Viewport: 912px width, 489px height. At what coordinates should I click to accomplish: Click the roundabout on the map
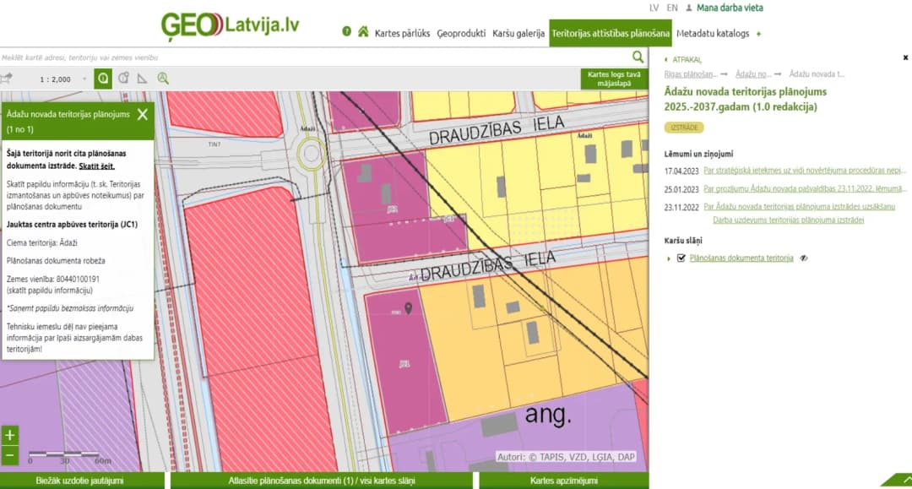[311, 154]
